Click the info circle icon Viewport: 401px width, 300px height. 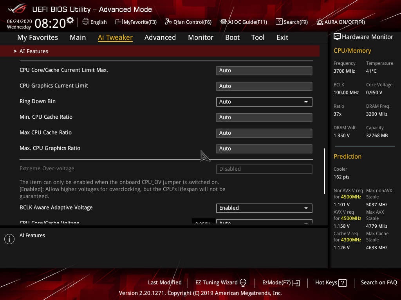[9, 239]
